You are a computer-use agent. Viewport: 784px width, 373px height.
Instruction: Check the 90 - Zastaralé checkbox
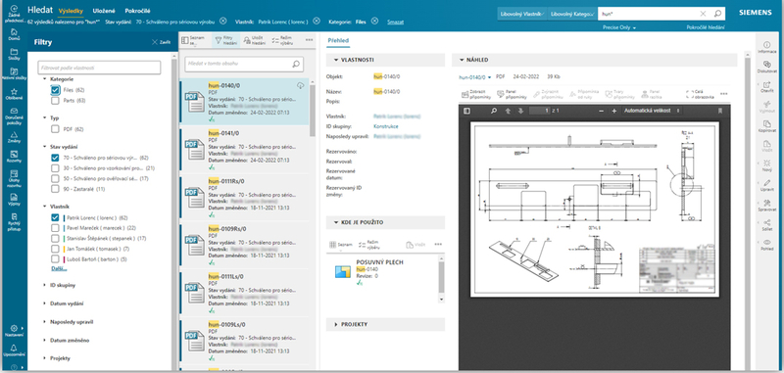pyautogui.click(x=56, y=189)
